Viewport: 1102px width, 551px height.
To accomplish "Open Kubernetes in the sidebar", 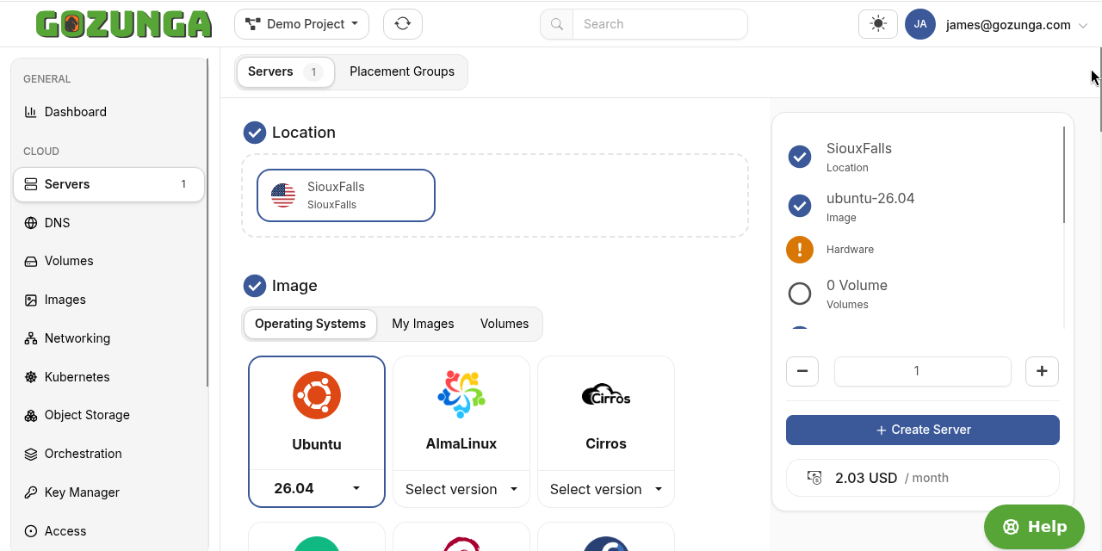I will (x=108, y=377).
